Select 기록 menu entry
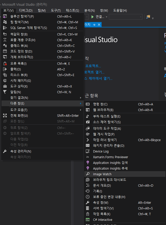The height and width of the screenshot is (225, 166). (125, 191)
